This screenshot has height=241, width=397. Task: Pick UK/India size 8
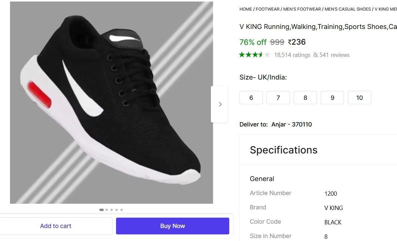(305, 98)
